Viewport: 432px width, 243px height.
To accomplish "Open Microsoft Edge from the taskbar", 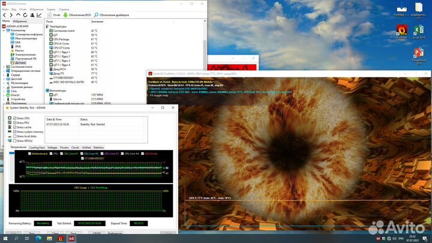I will pyautogui.click(x=38, y=238).
